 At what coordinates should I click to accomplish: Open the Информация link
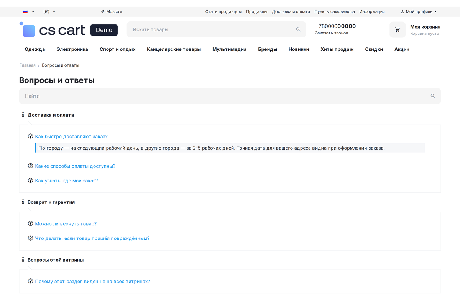[372, 12]
